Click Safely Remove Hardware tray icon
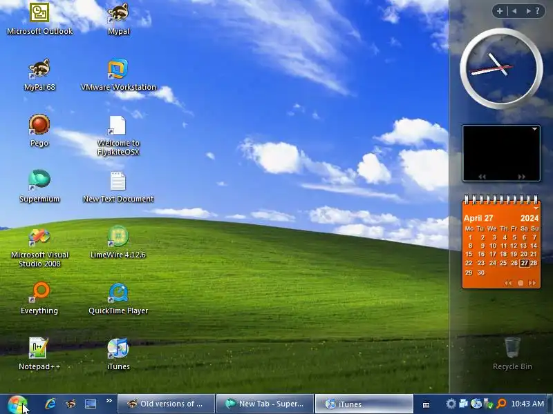The image size is (553, 414). 489,404
